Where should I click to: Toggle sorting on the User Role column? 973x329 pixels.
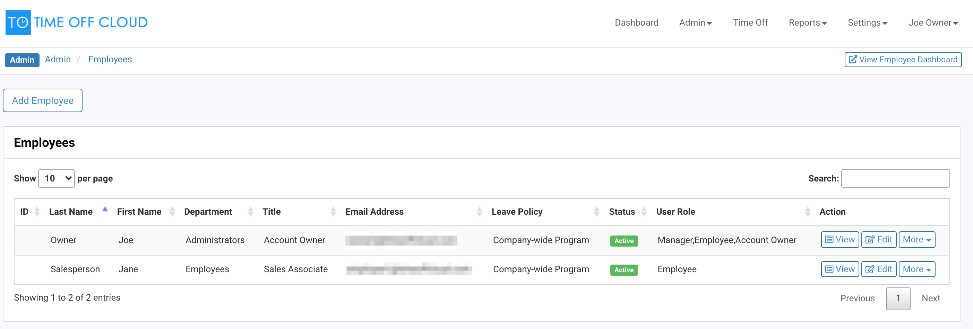coord(808,211)
